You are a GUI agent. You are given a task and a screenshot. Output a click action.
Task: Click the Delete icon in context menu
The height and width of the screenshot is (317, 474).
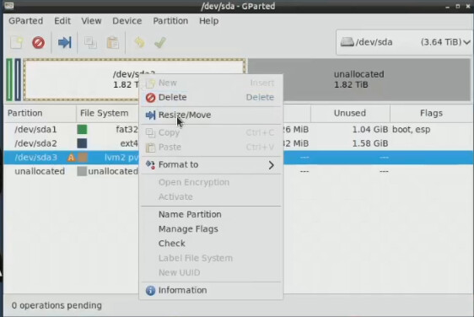tap(150, 98)
